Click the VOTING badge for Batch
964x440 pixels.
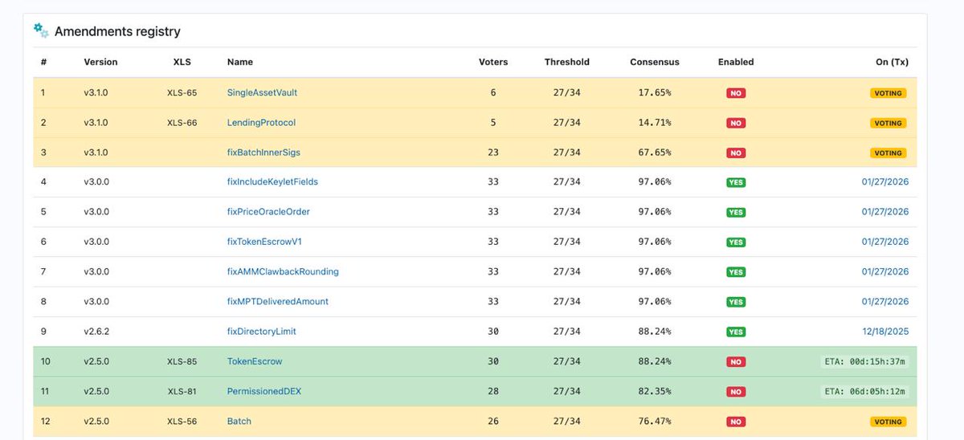888,422
